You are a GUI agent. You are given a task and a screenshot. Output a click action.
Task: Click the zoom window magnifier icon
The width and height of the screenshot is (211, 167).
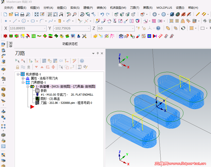[x=50, y=14]
